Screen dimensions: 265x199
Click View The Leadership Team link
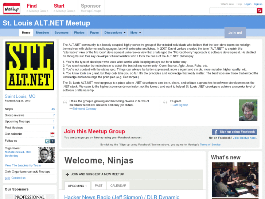pos(23,165)
